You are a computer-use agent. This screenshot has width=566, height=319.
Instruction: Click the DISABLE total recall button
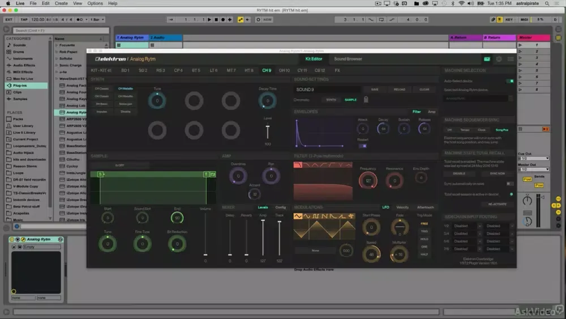click(x=459, y=173)
